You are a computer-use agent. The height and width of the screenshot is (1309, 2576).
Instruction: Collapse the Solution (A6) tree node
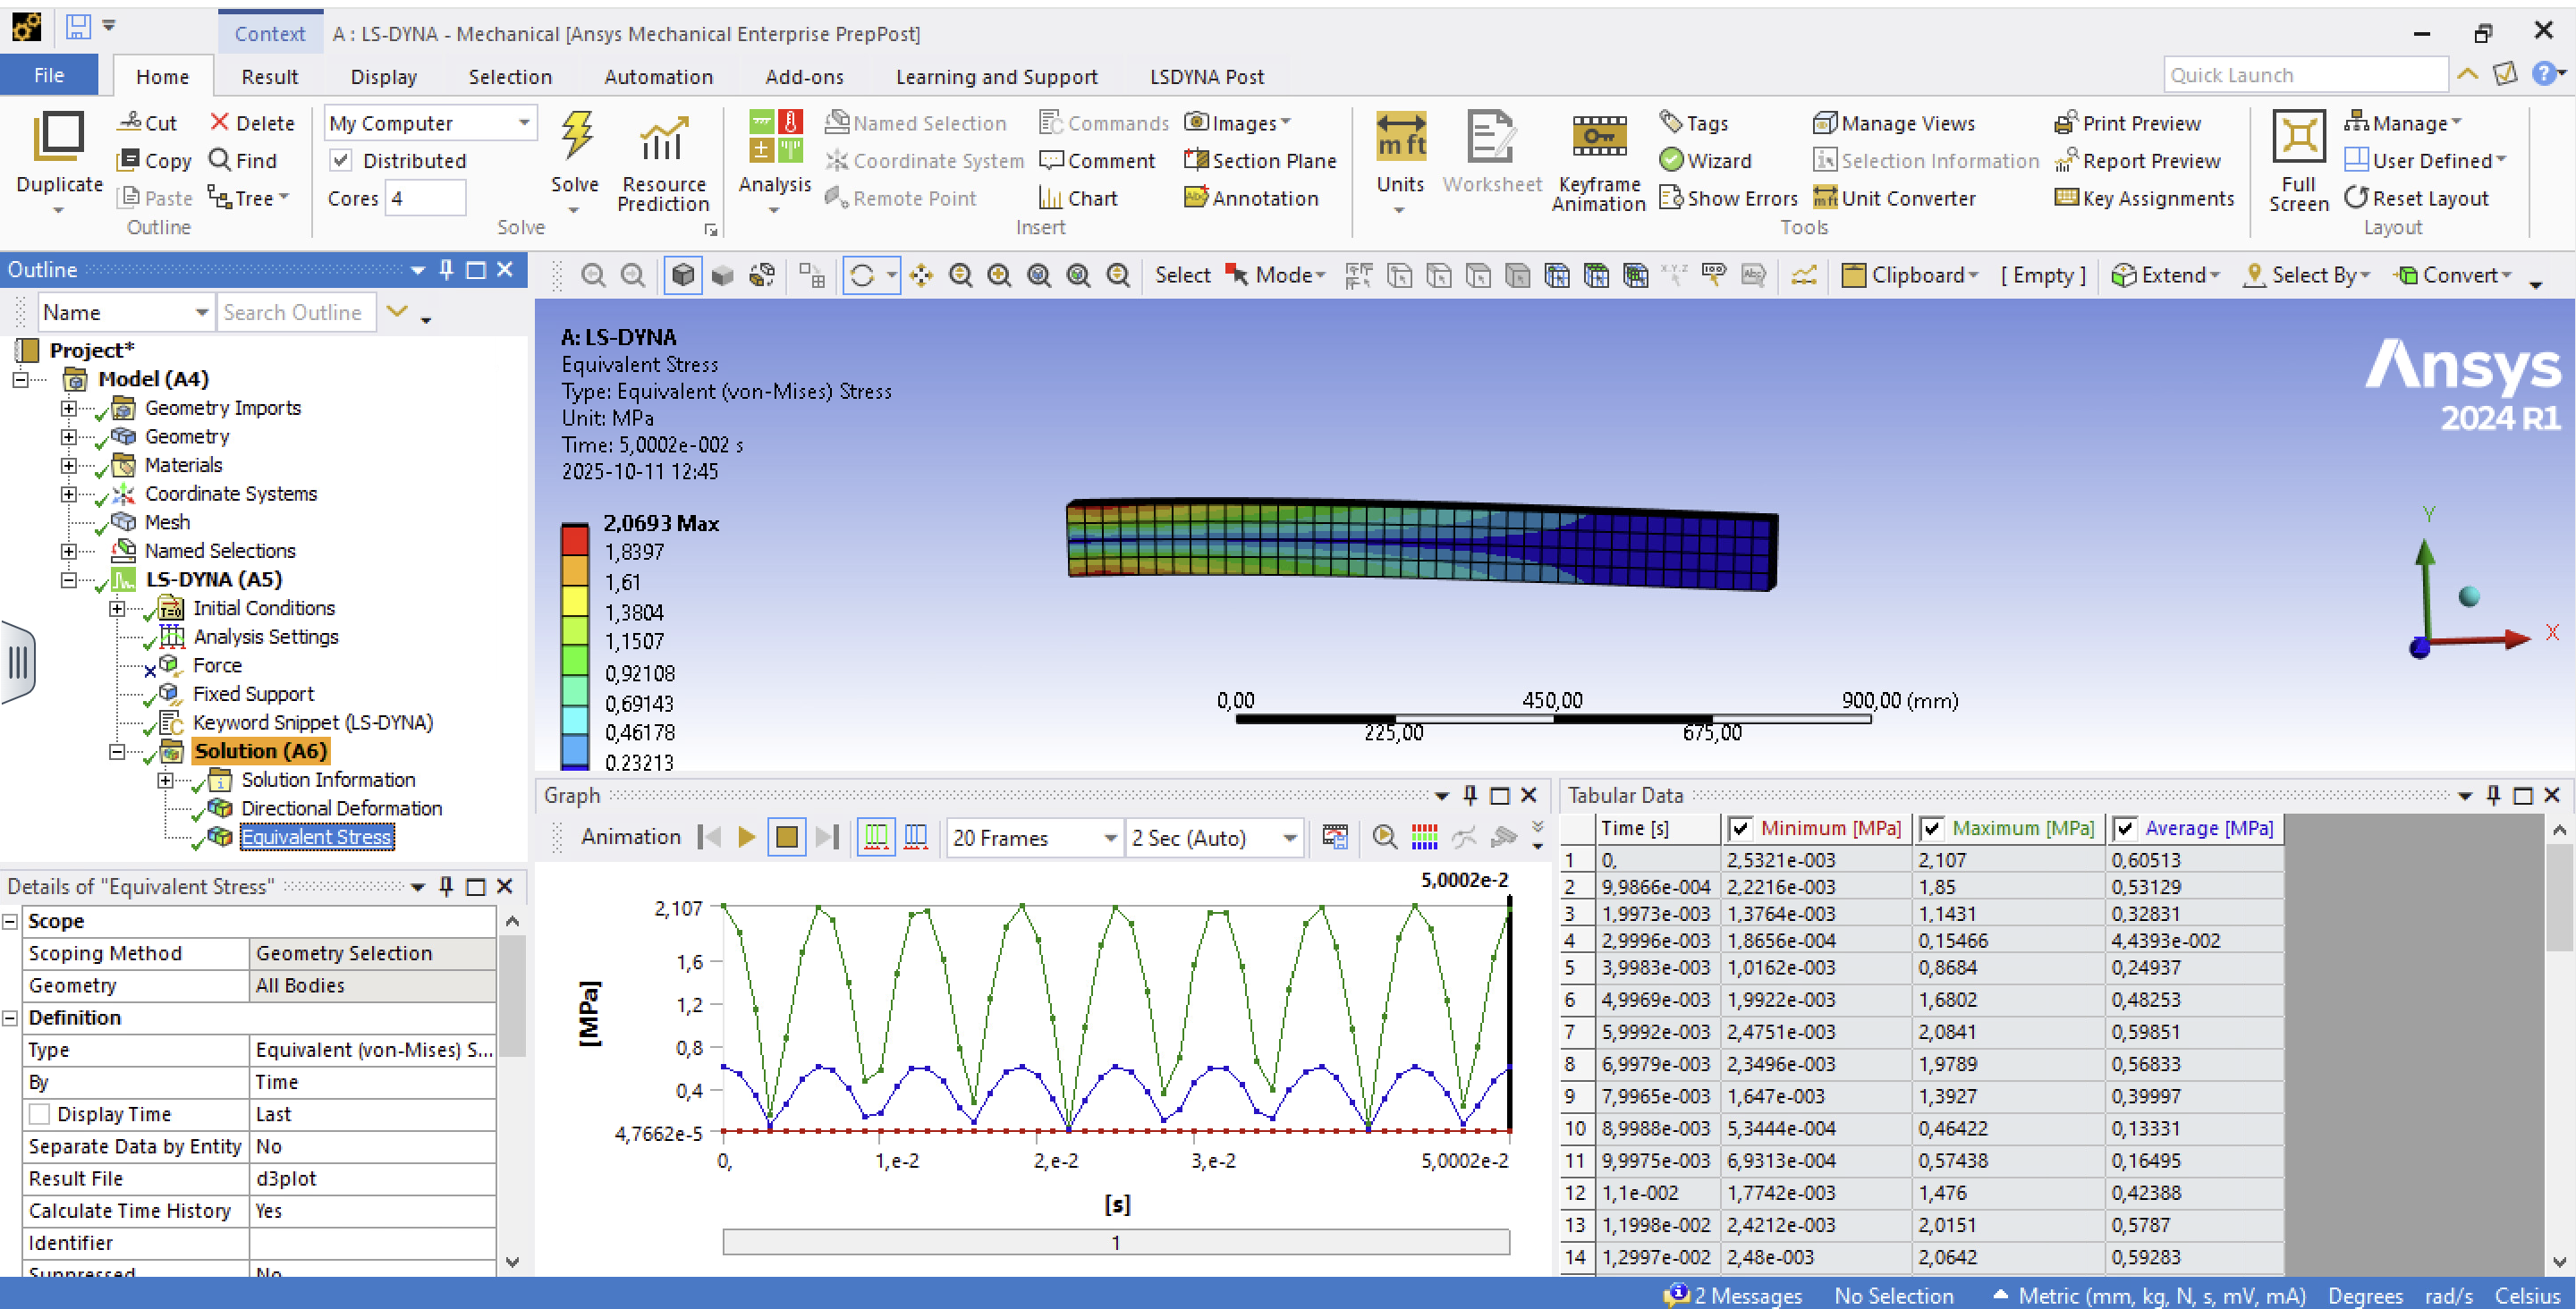click(x=117, y=751)
